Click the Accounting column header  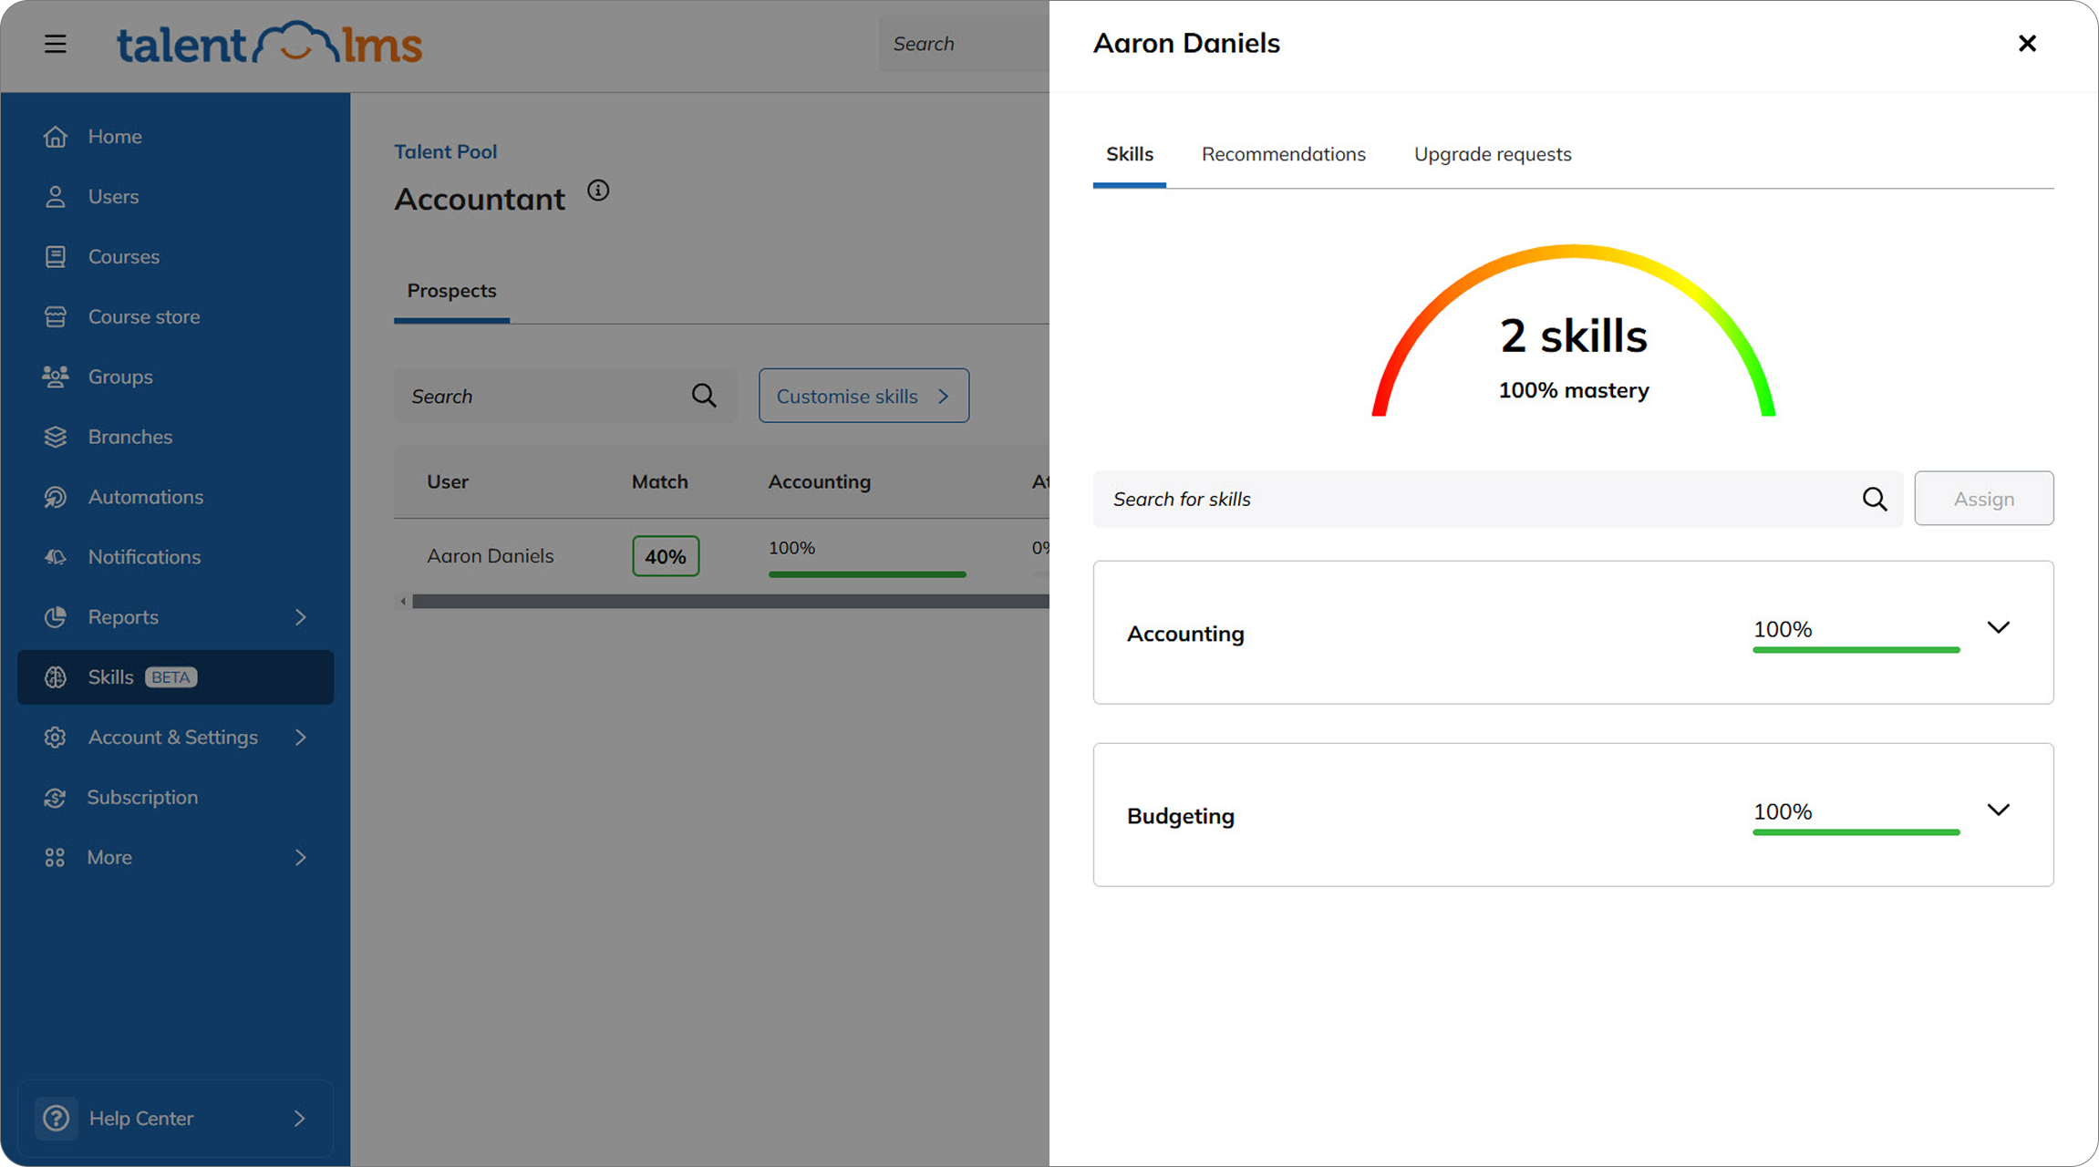[819, 482]
